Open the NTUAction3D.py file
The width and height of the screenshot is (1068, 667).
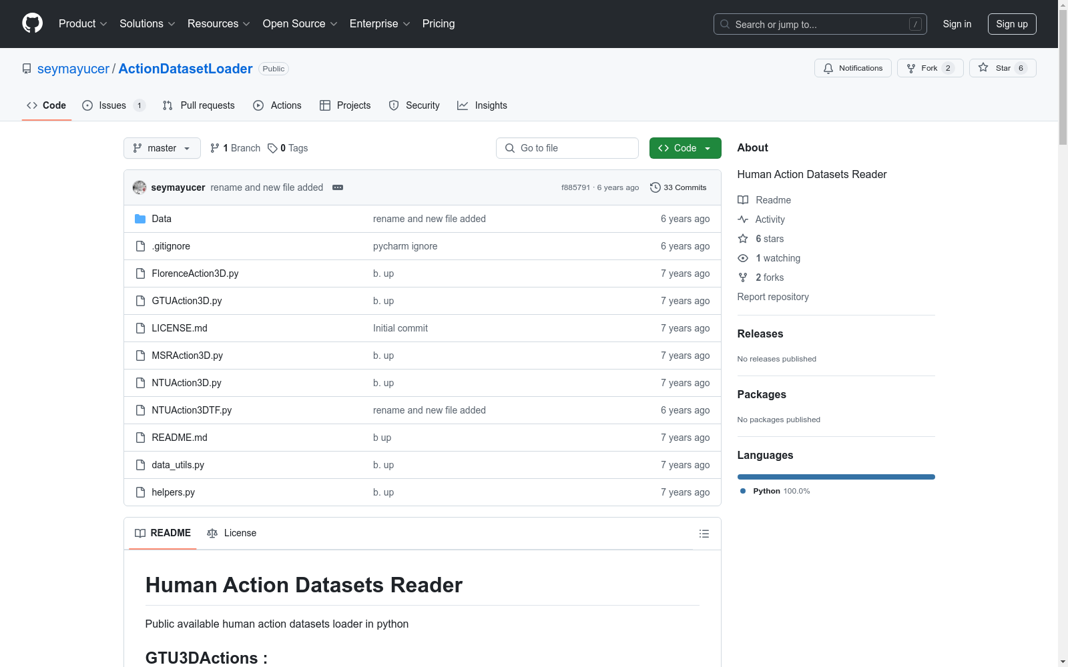pyautogui.click(x=187, y=383)
